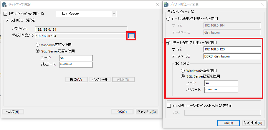The height and width of the screenshot is (130, 268).
Task: Click the disabled パス input field
Action: click(x=223, y=113)
